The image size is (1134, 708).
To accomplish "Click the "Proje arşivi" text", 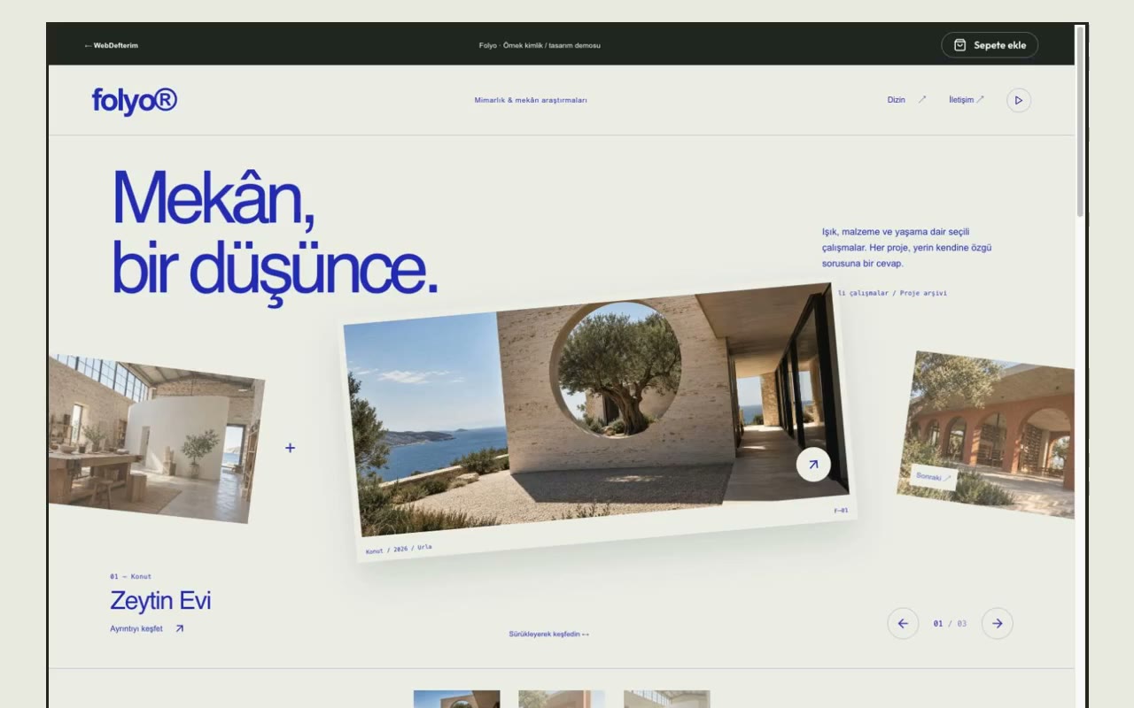I will pos(923,293).
